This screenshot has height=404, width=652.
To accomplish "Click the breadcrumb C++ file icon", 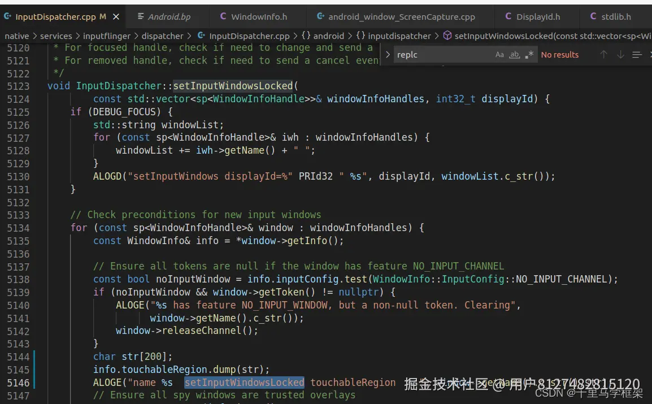I will point(201,36).
